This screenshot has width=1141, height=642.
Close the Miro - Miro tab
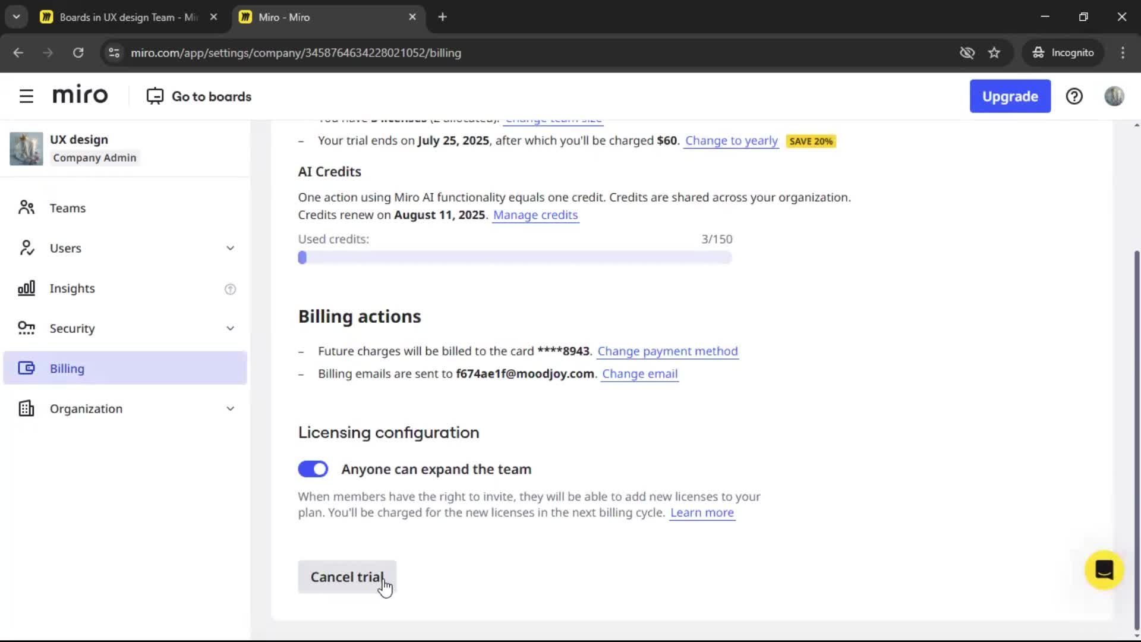pyautogui.click(x=412, y=17)
